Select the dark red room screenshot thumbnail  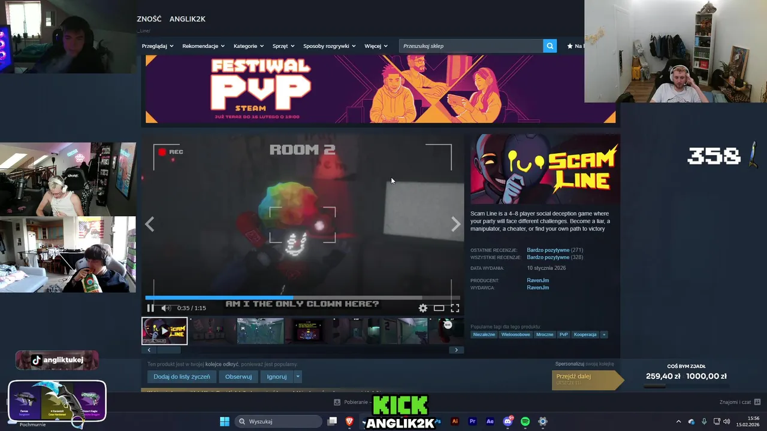tap(213, 331)
